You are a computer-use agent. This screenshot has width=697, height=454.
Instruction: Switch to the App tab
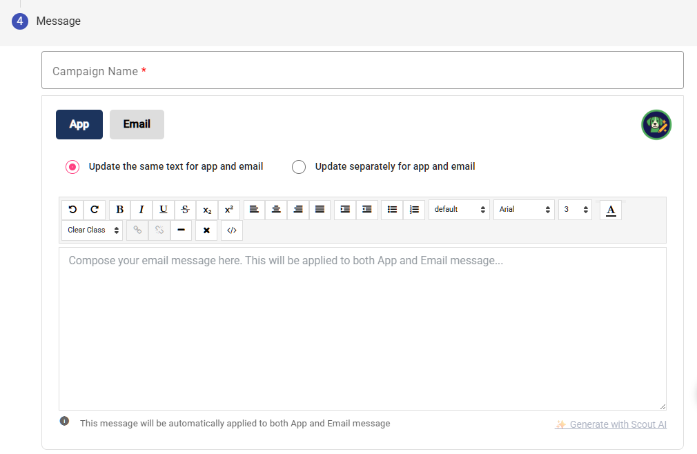click(x=79, y=124)
